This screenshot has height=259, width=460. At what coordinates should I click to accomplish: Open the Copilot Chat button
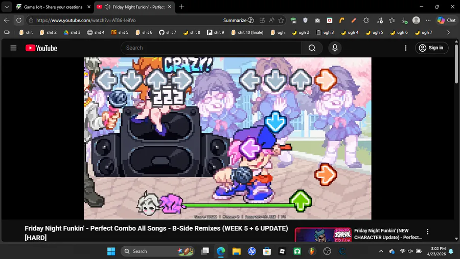pos(447,20)
